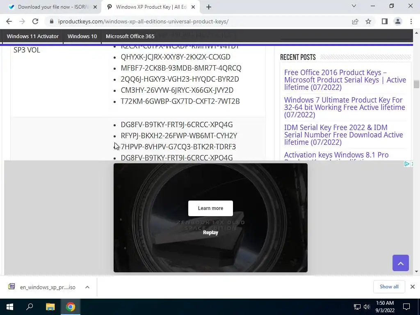Screen dimensions: 420x315
Task: Open the browser side panel
Action: pos(385,21)
